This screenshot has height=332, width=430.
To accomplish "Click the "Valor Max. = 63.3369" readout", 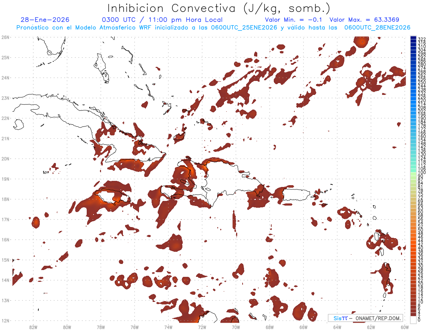I will [364, 20].
